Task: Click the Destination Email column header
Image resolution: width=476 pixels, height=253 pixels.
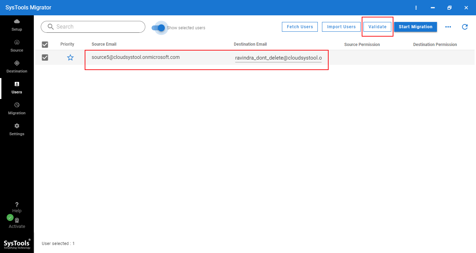Action: pos(250,44)
